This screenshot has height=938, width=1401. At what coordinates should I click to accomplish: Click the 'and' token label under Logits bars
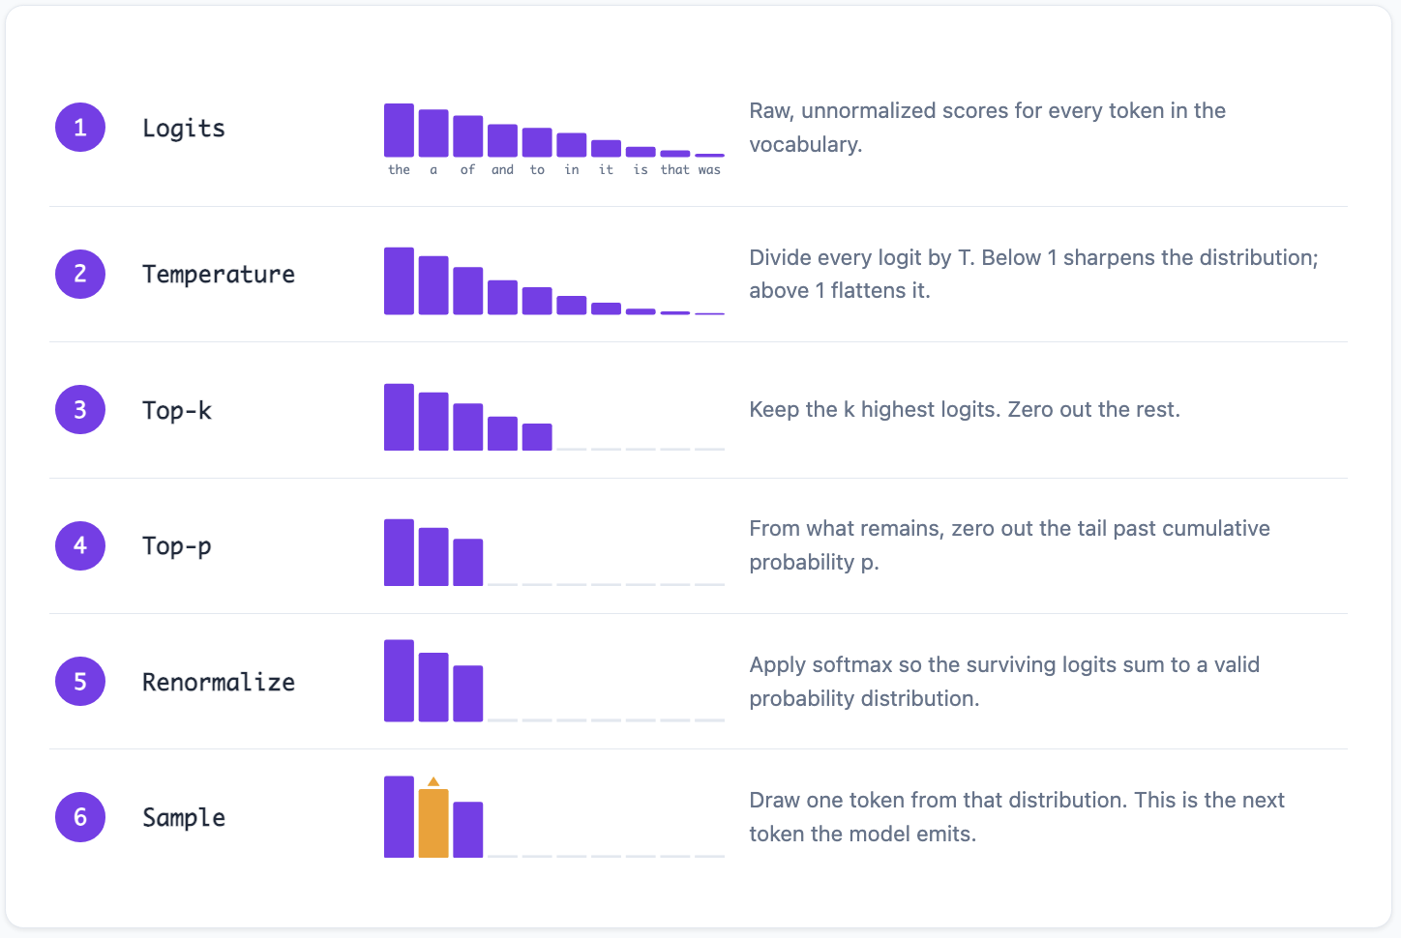tap(502, 170)
